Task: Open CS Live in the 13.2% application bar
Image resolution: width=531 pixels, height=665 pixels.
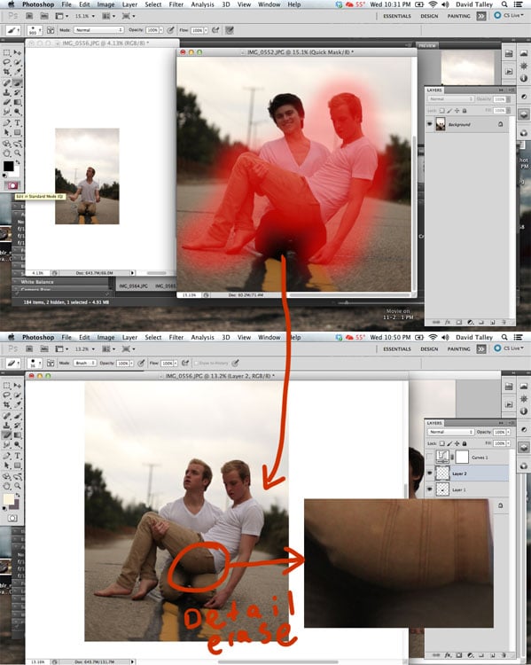Action: [509, 348]
